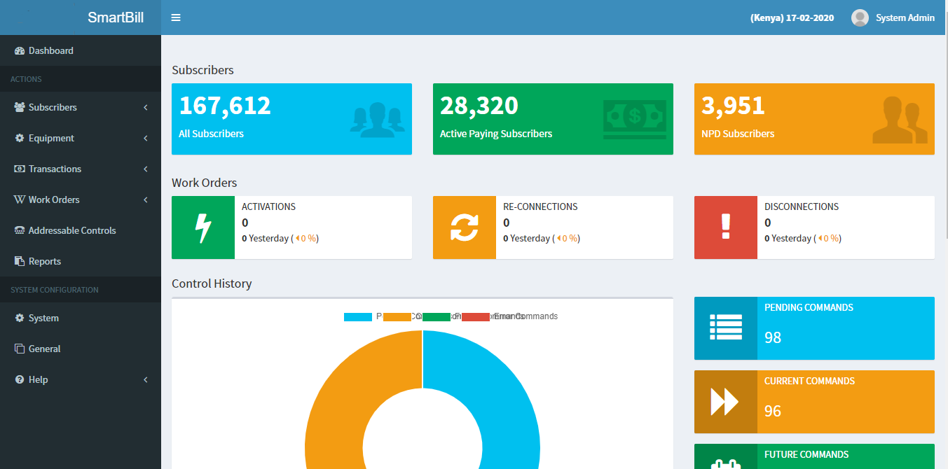Click the red Disconnections exclamation icon
This screenshot has width=948, height=469.
pyautogui.click(x=725, y=227)
